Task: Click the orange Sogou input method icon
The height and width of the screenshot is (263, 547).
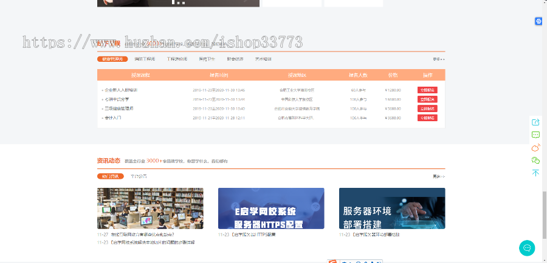Action: [x=334, y=262]
